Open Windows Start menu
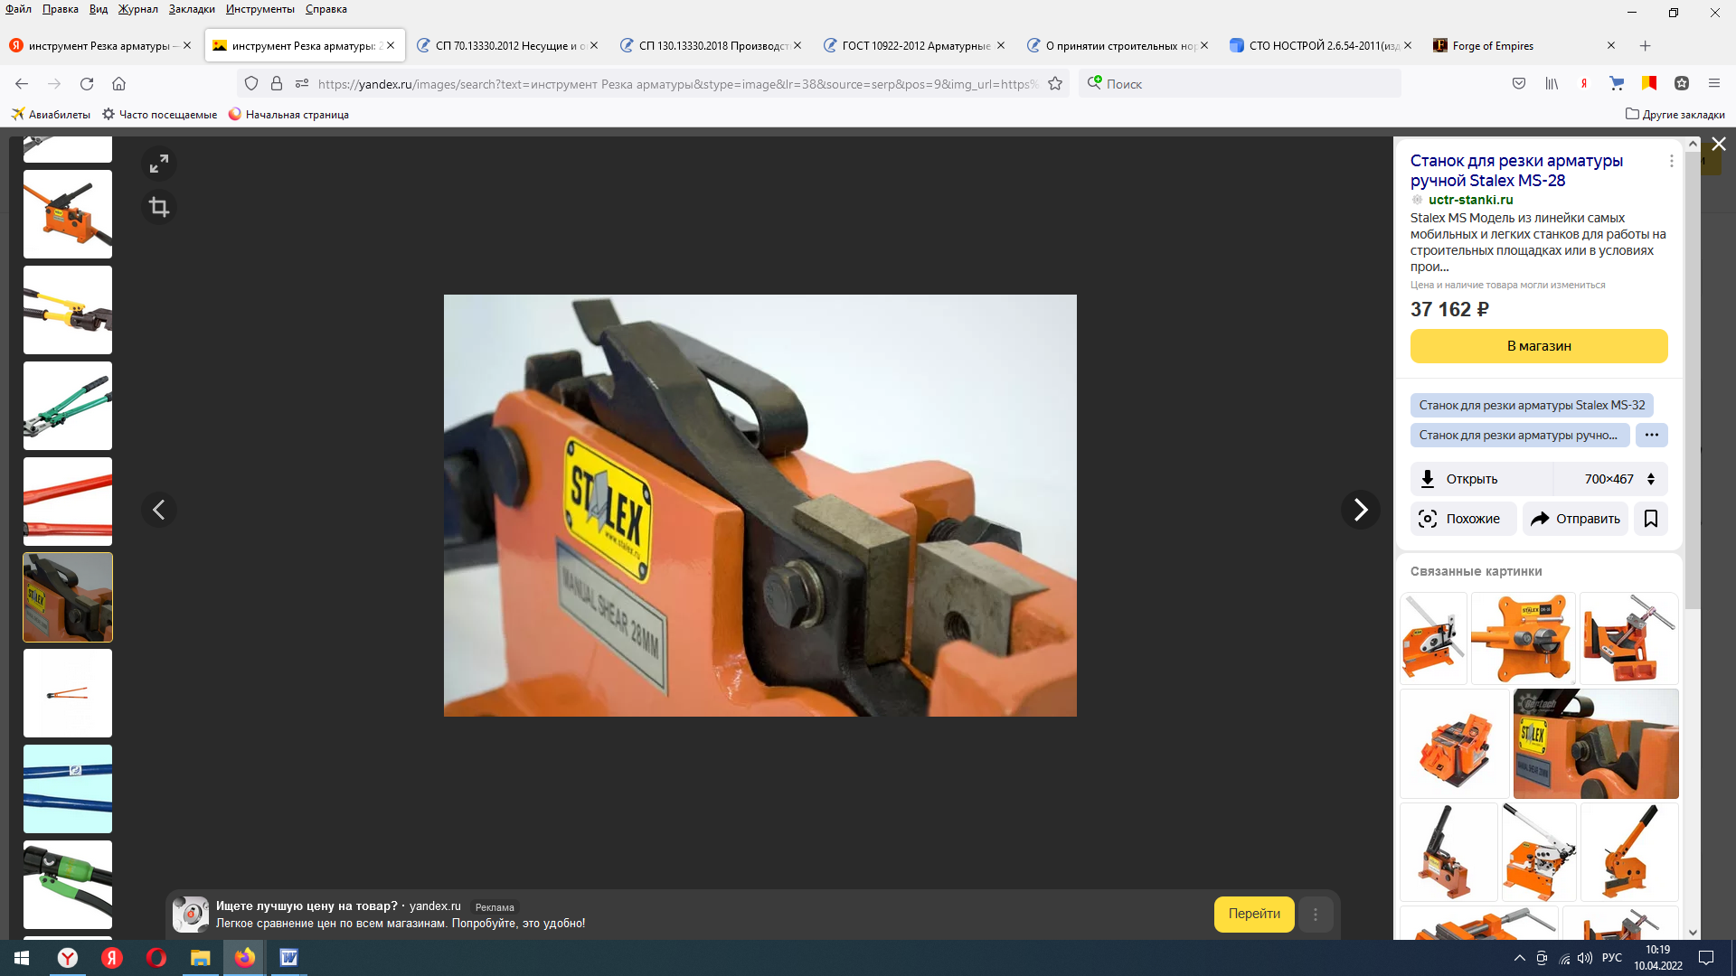The height and width of the screenshot is (976, 1736). (x=21, y=958)
